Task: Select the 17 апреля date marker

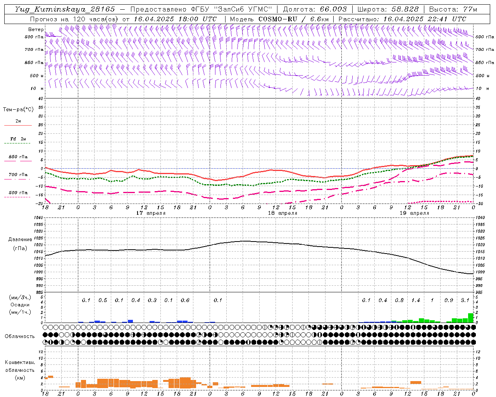Action: (x=151, y=213)
